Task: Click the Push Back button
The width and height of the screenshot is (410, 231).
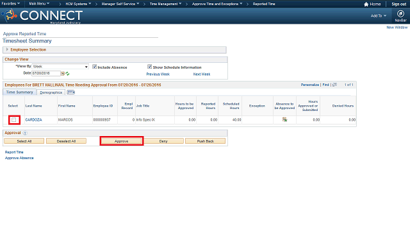Action: (205, 141)
